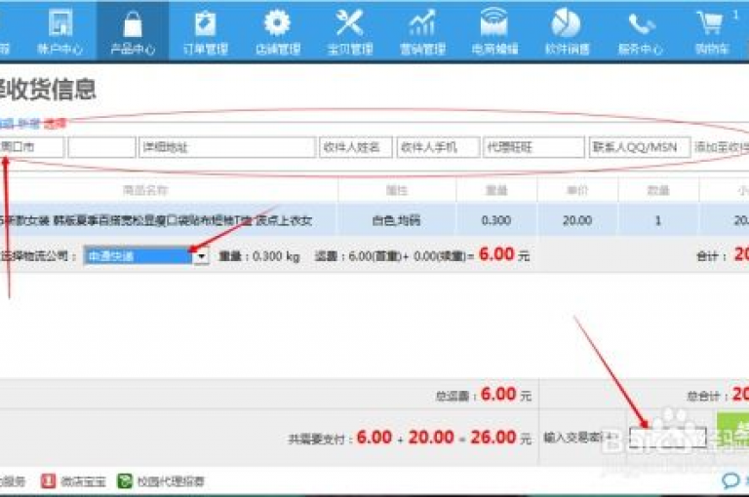Click the red link above address fields
This screenshot has height=497, width=749.
tap(55, 124)
